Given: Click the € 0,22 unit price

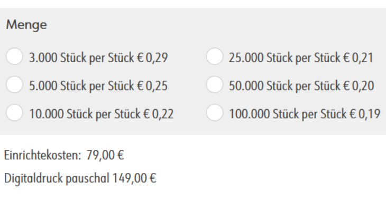Looking at the screenshot, I should (x=159, y=114).
